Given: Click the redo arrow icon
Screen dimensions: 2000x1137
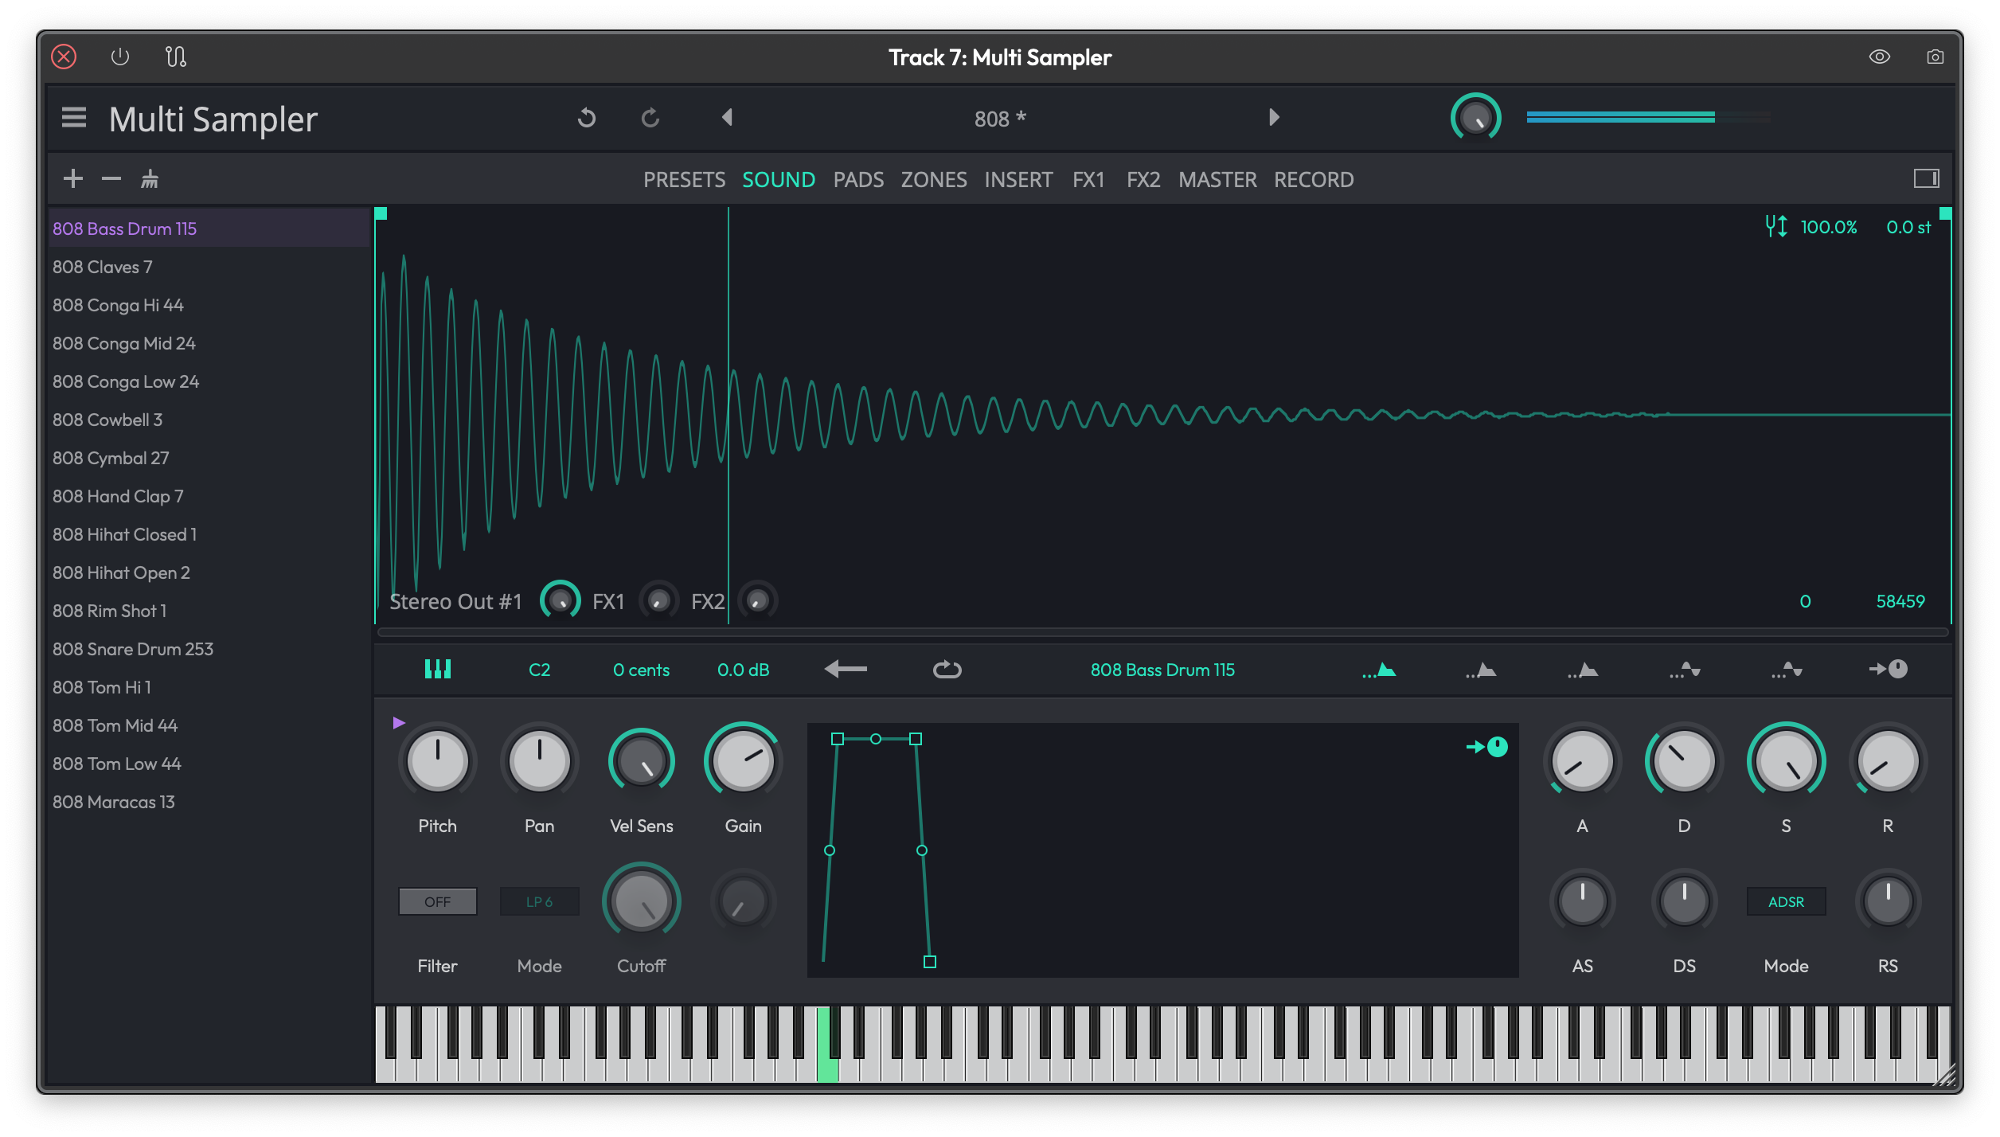Looking at the screenshot, I should click(650, 118).
